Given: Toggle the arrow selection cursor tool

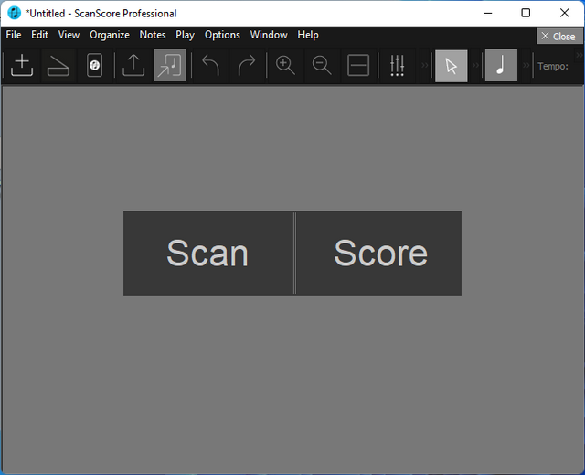Looking at the screenshot, I should 451,66.
